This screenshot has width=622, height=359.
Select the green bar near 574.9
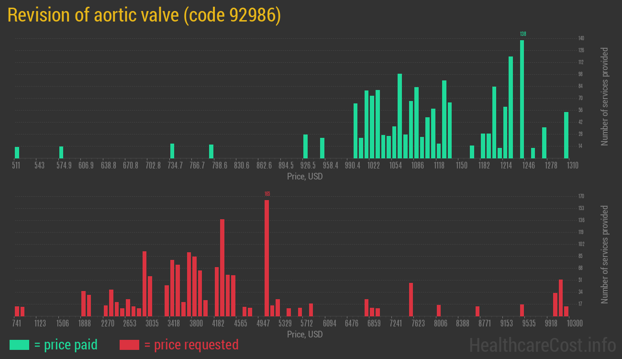coord(61,152)
